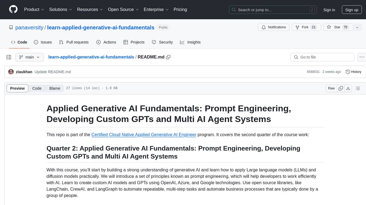
Task: Copy raw file contents icon
Action: tap(341, 88)
